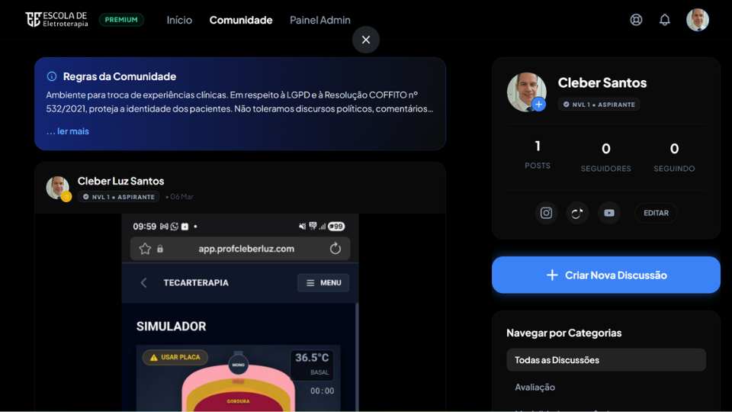Click the blue plus badge on profile photo
The height and width of the screenshot is (412, 732).
[539, 105]
